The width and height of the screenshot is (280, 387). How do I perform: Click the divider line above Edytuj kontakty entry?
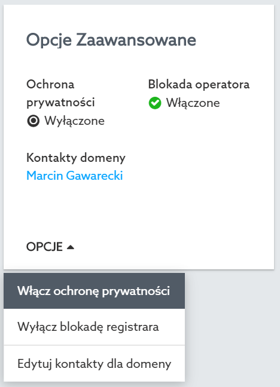[95, 345]
